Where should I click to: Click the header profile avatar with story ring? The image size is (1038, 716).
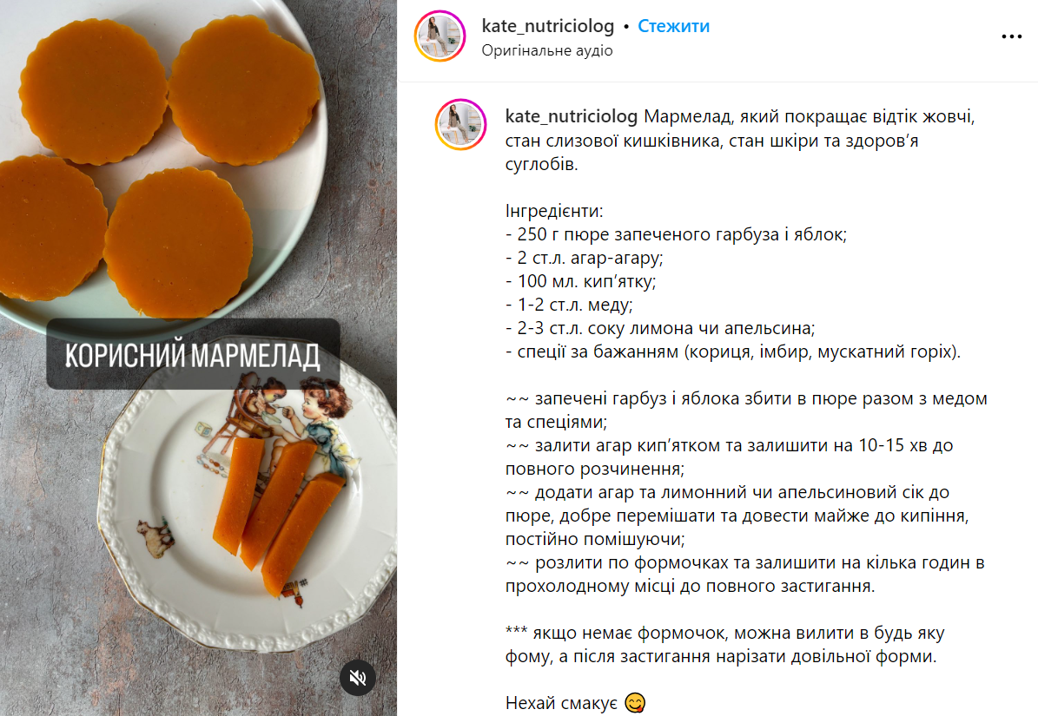[x=440, y=36]
